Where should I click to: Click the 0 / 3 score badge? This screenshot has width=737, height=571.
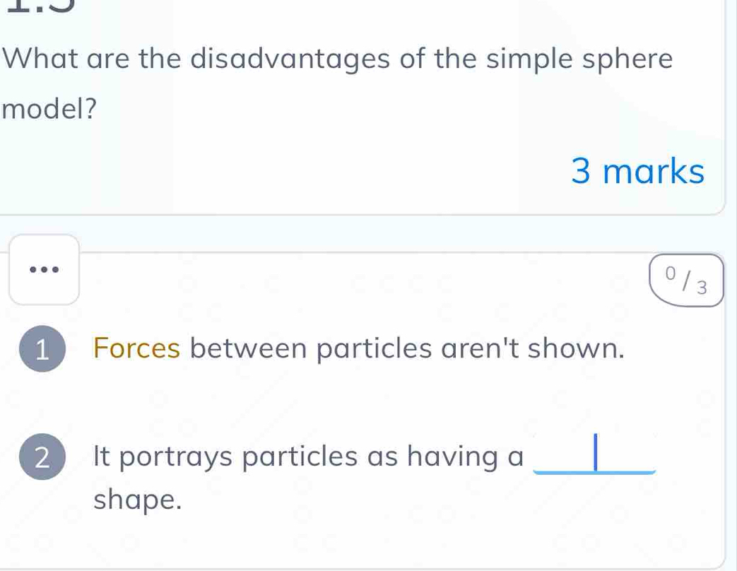(x=685, y=280)
